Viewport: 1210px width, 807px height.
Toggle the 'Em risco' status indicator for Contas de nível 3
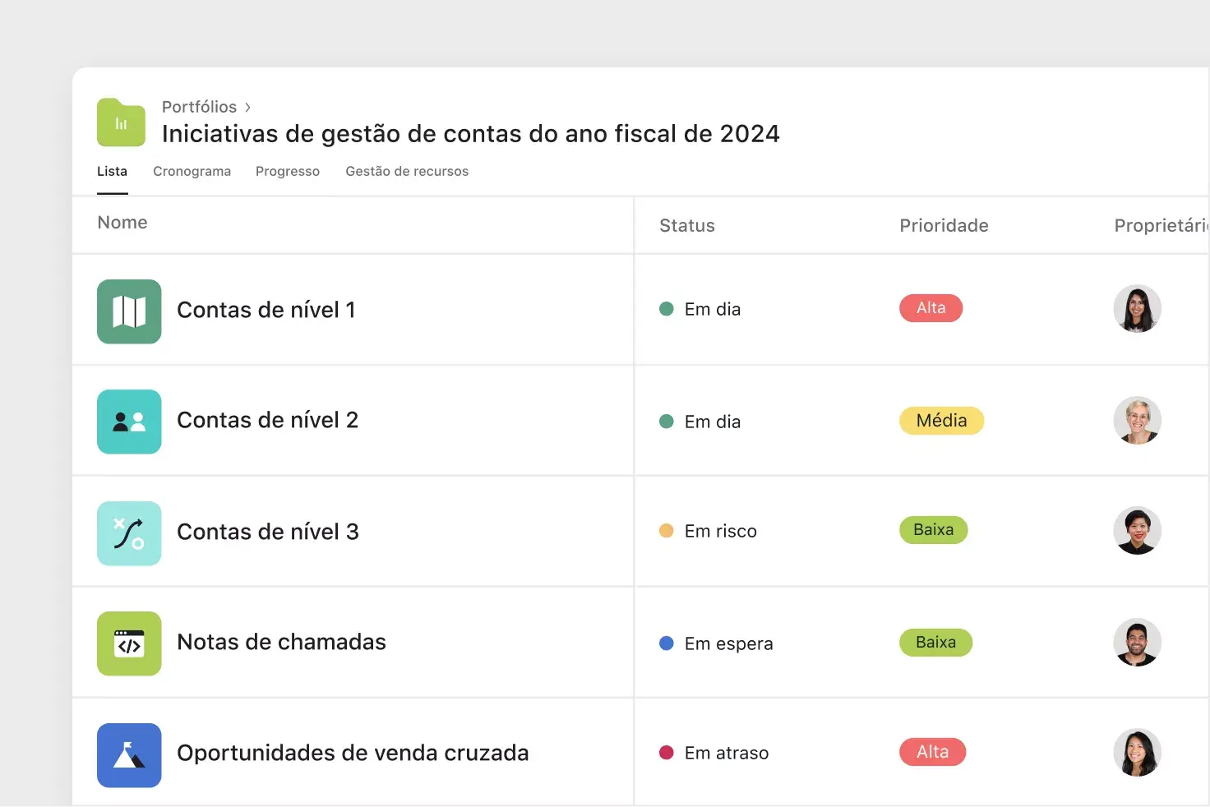667,530
